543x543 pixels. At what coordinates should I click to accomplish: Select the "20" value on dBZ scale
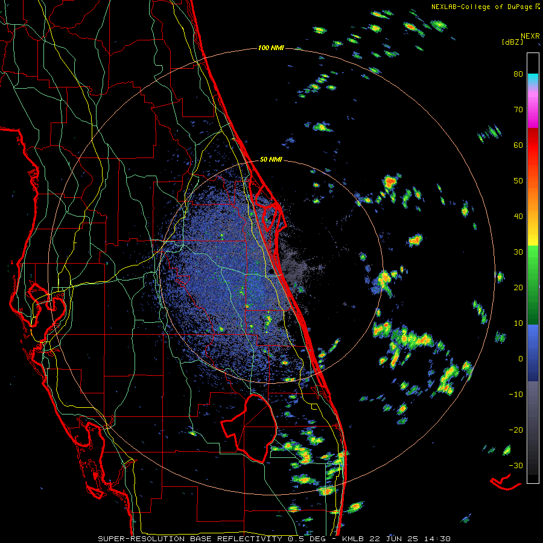[518, 287]
